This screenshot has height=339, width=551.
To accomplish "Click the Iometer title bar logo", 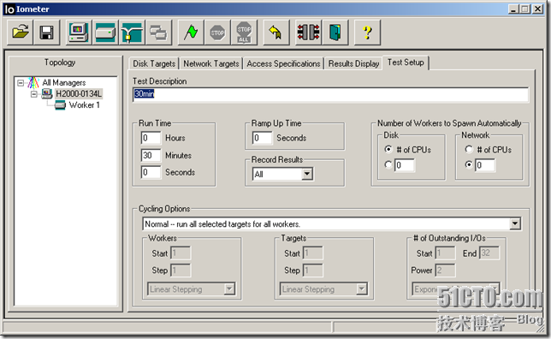I will tap(9, 9).
